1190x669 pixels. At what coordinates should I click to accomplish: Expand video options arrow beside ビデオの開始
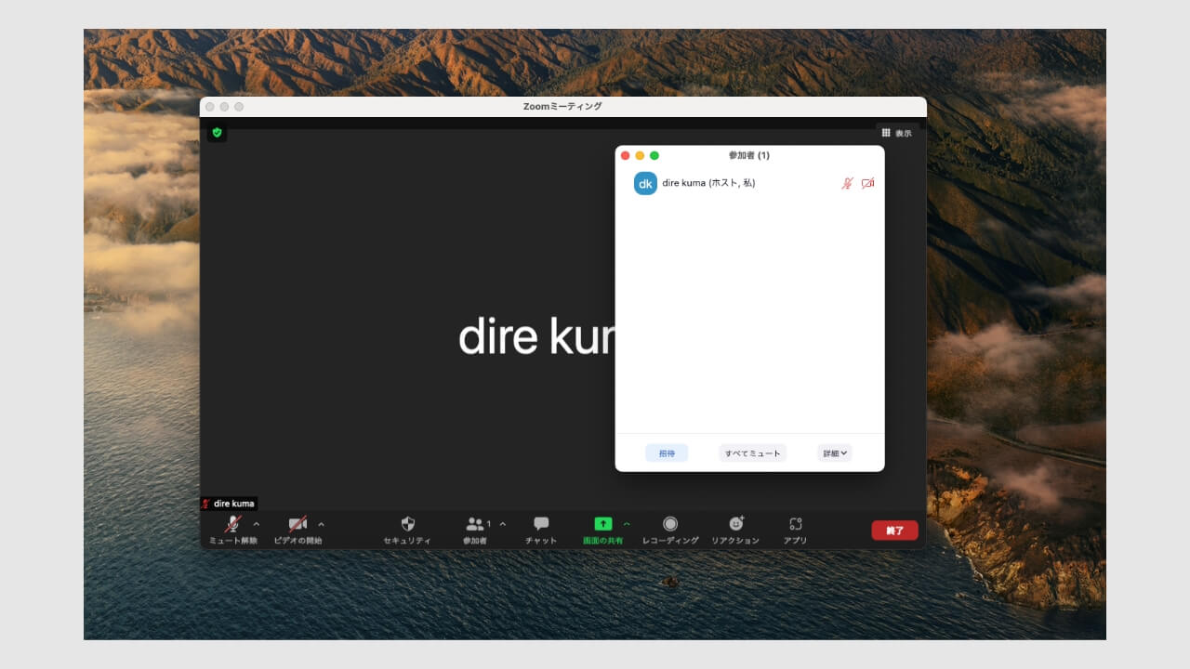(322, 524)
